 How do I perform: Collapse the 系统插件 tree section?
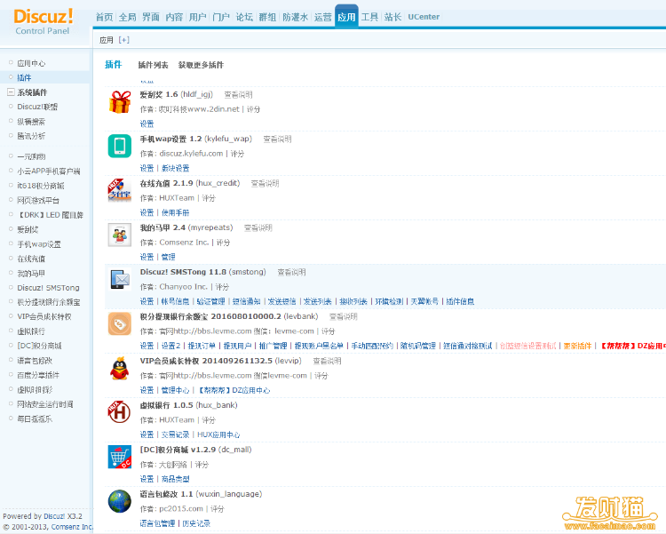[x=11, y=92]
